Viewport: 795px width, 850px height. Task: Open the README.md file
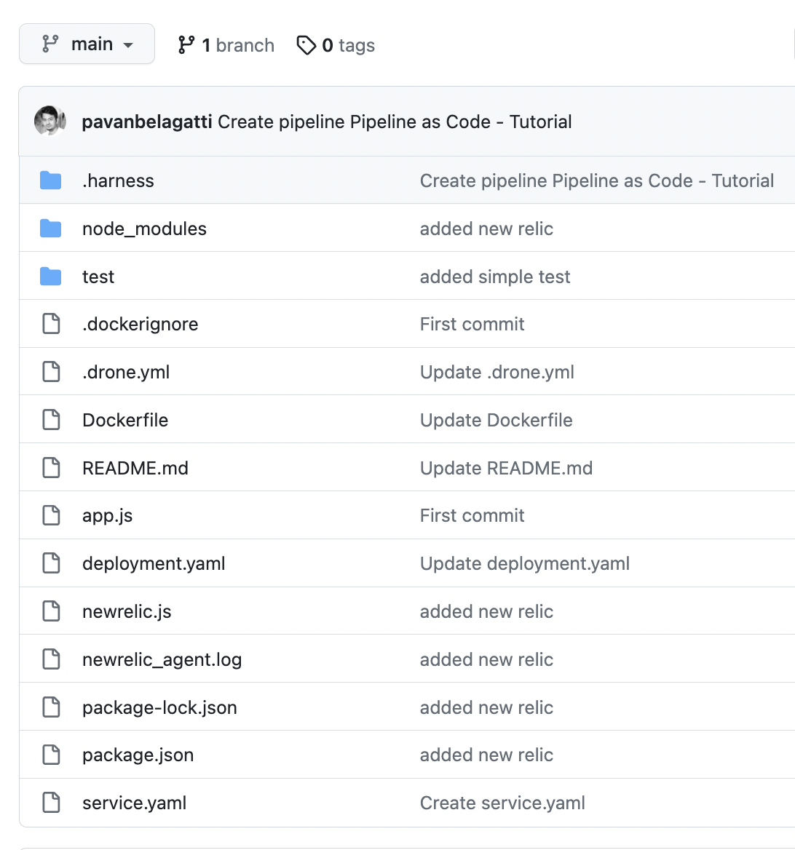coord(135,468)
